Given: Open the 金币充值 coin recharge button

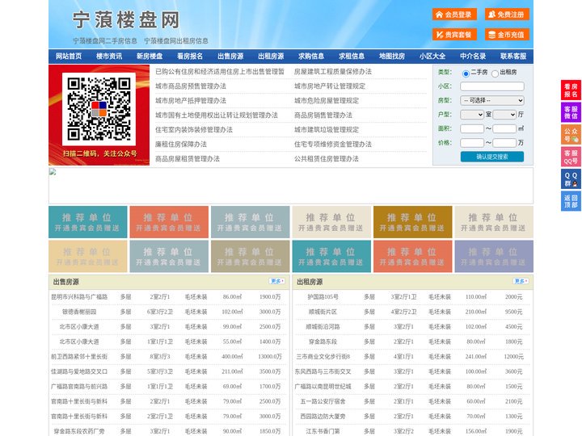Looking at the screenshot, I should [507, 35].
